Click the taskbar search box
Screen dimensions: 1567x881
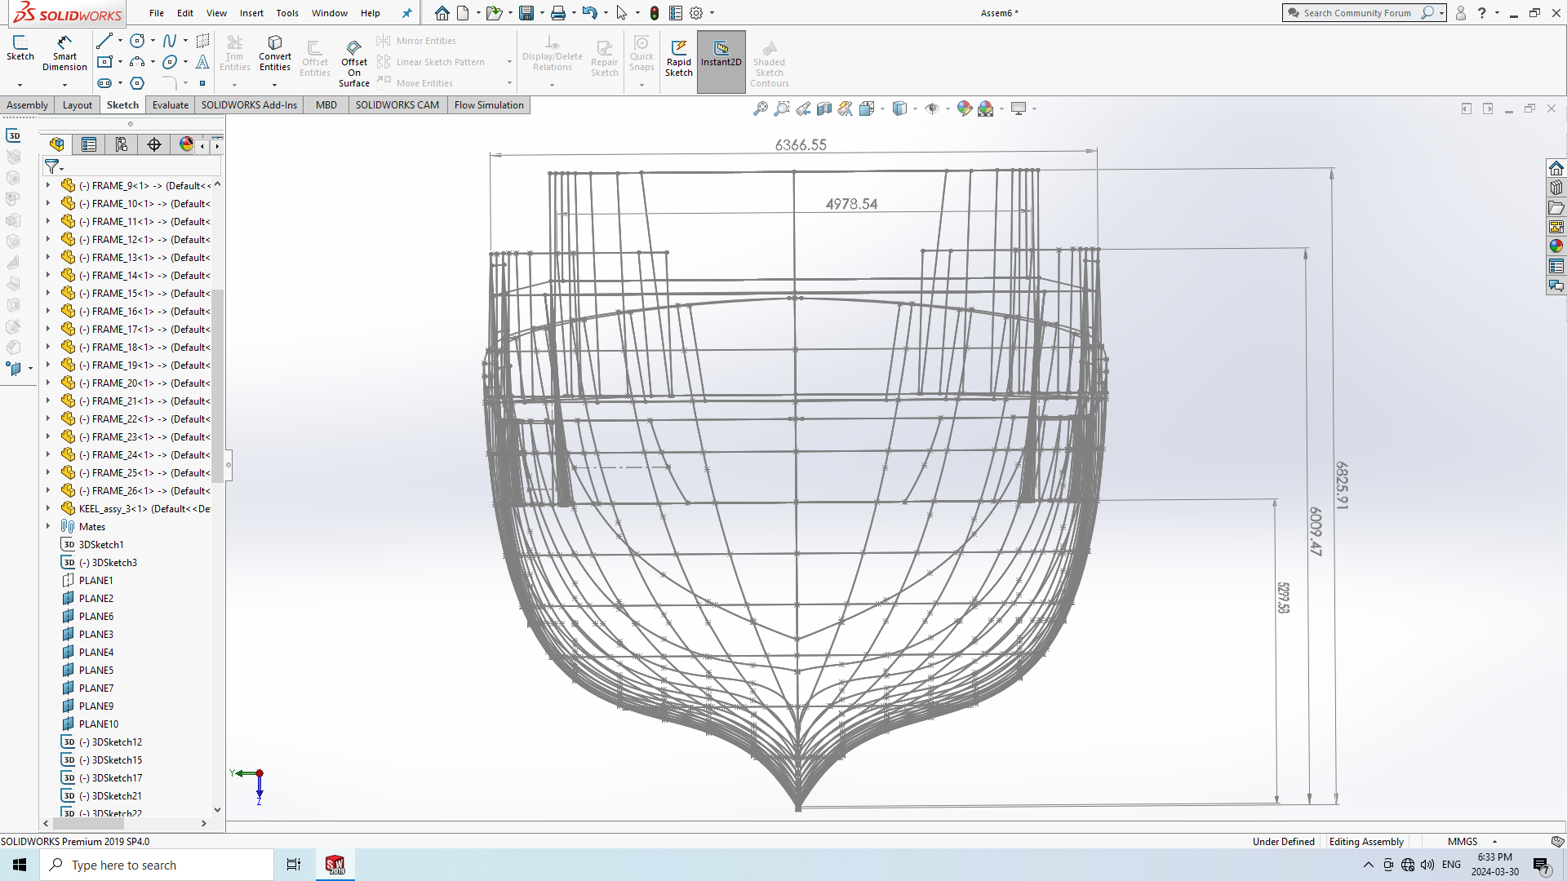pyautogui.click(x=157, y=865)
